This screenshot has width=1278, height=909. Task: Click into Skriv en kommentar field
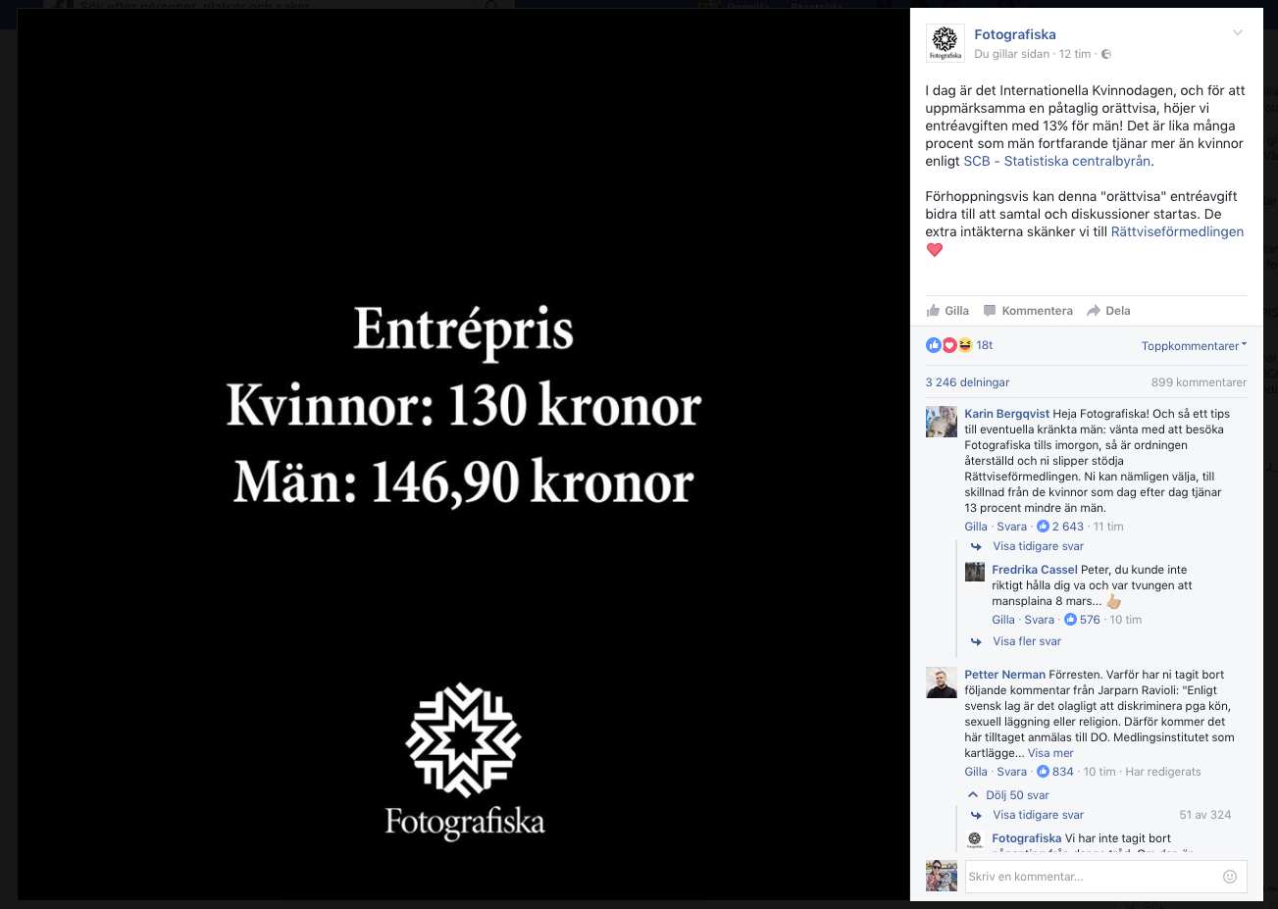1093,877
